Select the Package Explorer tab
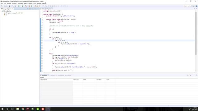Viewport: 198px width, 111px height. pyautogui.click(x=7, y=9)
